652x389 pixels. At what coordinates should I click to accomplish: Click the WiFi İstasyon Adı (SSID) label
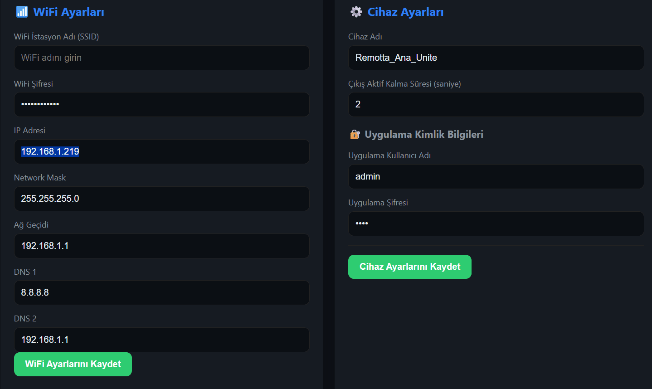click(56, 37)
